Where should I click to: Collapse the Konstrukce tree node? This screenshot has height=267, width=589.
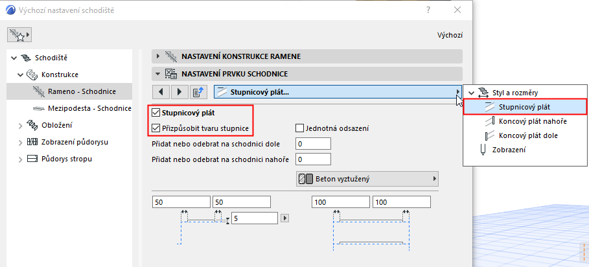click(x=21, y=75)
